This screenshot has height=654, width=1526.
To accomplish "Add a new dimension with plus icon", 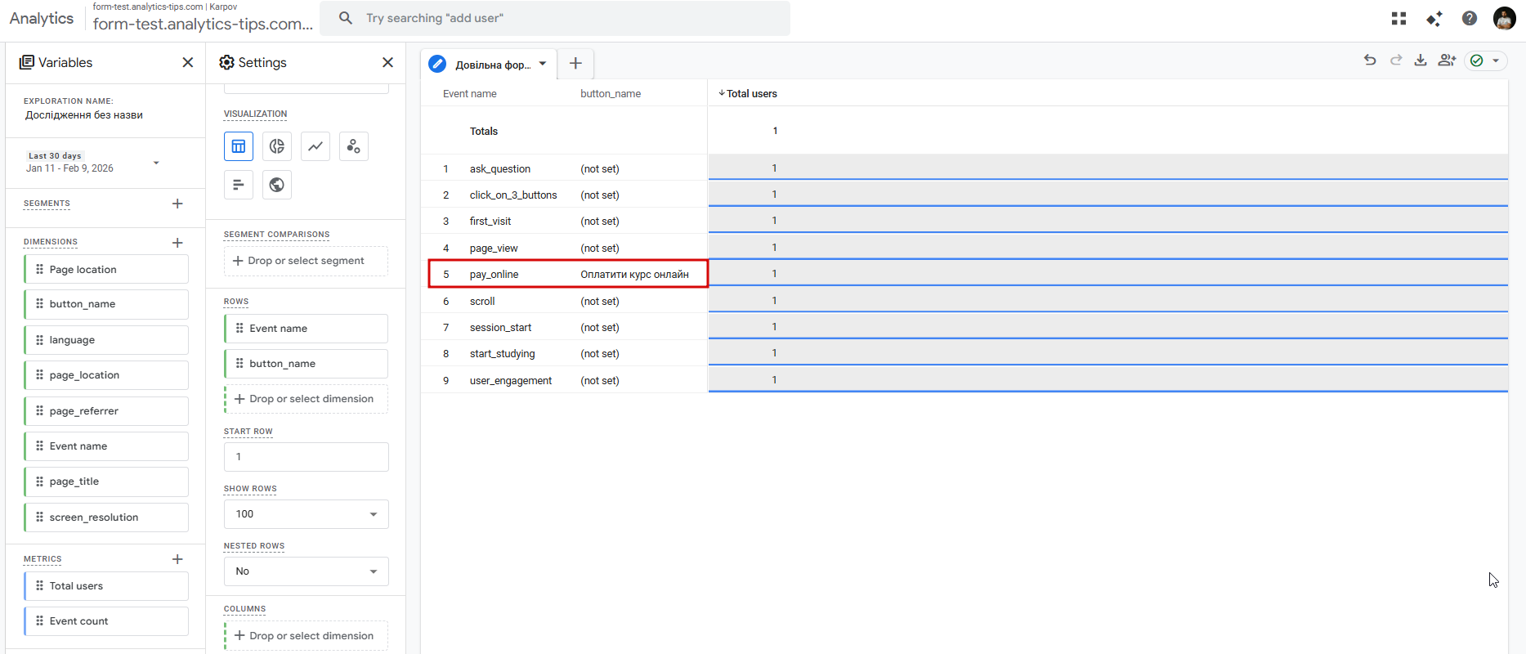I will (x=177, y=243).
